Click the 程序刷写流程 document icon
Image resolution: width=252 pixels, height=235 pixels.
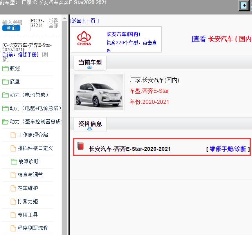[13, 228]
